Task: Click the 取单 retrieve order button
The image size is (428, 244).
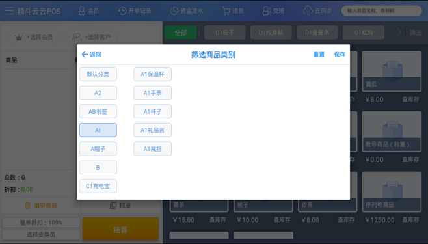Action: [x=120, y=206]
